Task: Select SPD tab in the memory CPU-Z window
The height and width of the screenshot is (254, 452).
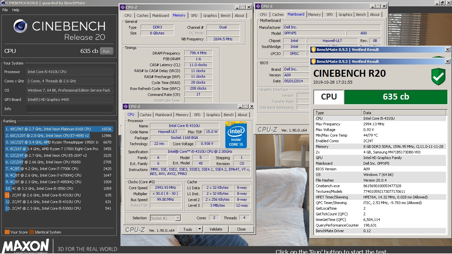Action: [194, 16]
